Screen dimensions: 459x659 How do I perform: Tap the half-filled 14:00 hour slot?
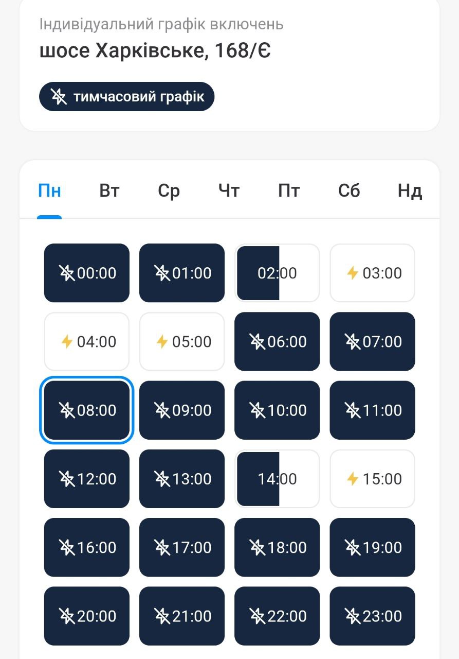click(x=277, y=479)
